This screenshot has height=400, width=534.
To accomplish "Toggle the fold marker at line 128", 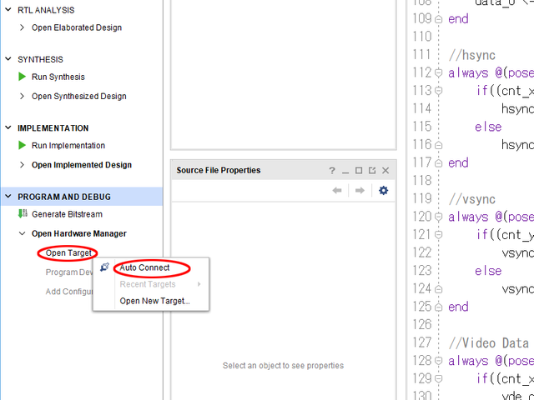I will [x=438, y=361].
